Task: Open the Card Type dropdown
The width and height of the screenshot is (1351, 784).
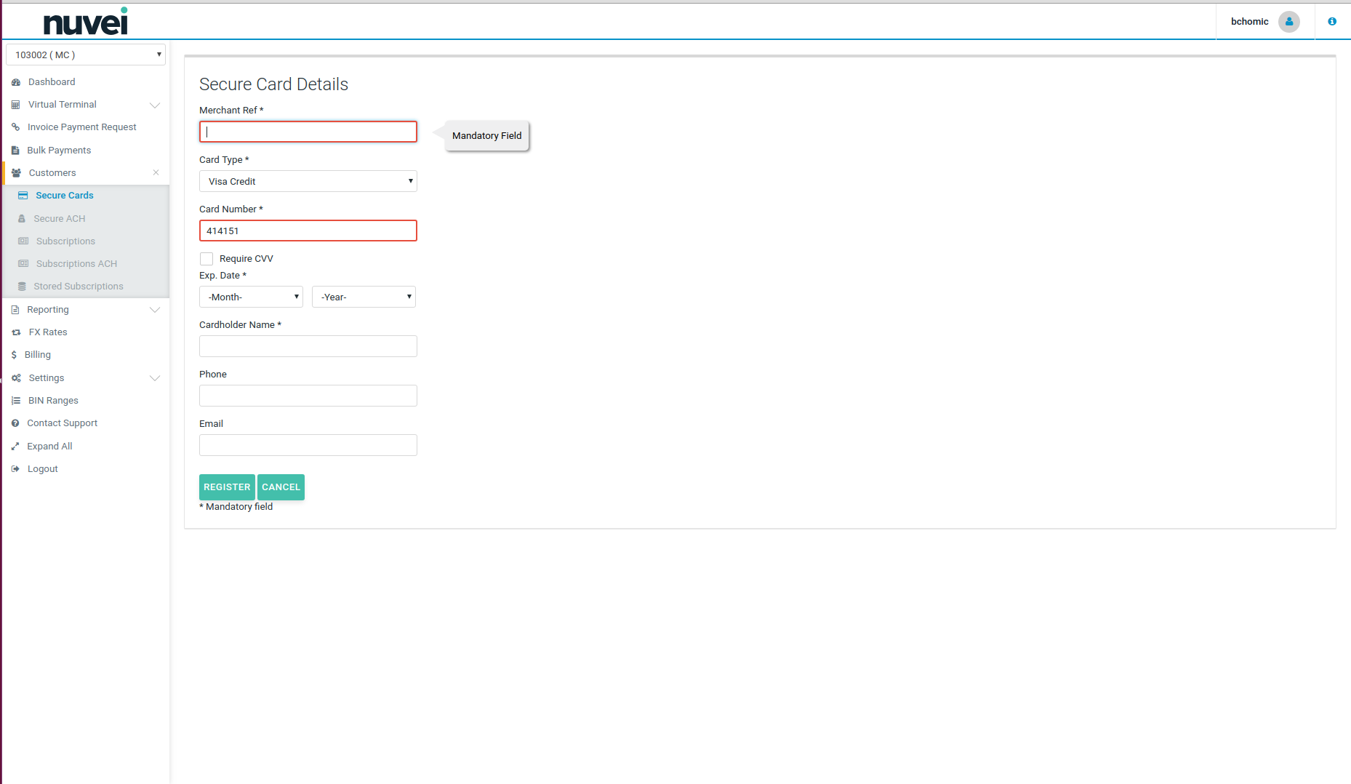Action: point(308,181)
